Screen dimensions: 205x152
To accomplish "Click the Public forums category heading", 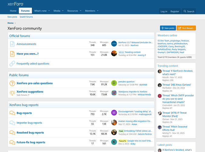I will point(19,75).
